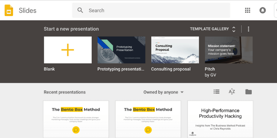Click the 'Slides' product name text

[x=28, y=11]
